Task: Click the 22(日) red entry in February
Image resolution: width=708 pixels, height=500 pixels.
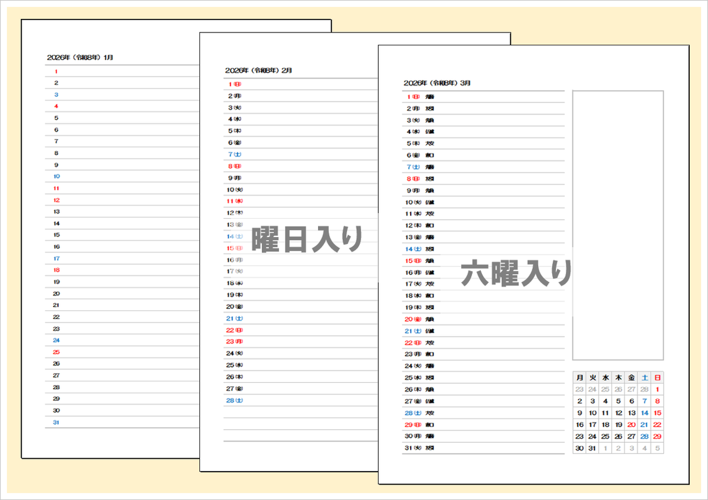Action: pyautogui.click(x=234, y=330)
